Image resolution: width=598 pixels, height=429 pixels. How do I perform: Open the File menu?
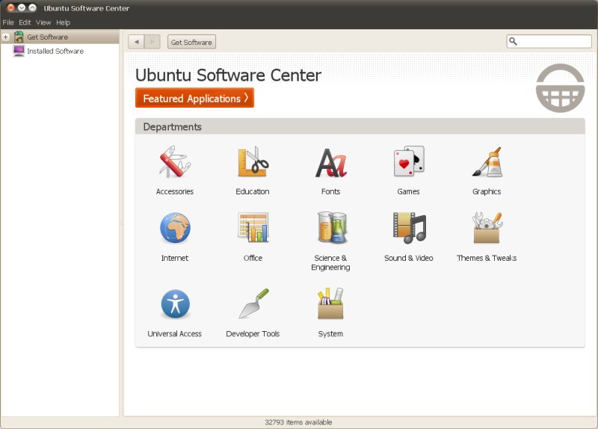click(x=8, y=22)
